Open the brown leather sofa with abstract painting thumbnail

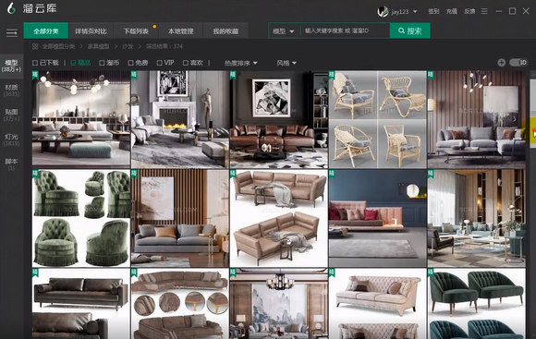point(278,119)
